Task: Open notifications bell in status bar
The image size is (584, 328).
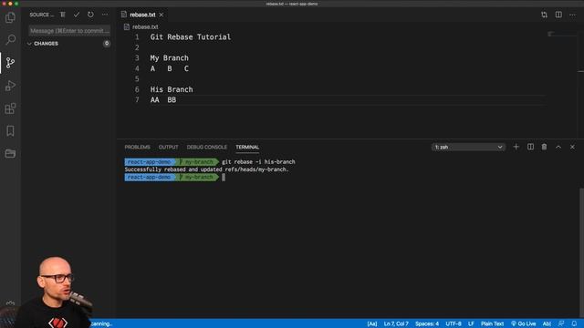Action: 574,323
